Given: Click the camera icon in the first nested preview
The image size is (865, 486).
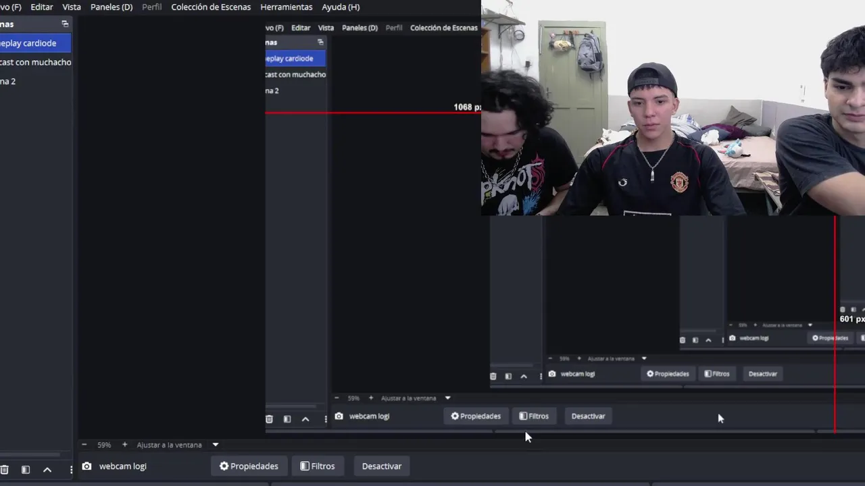Looking at the screenshot, I should click(339, 416).
